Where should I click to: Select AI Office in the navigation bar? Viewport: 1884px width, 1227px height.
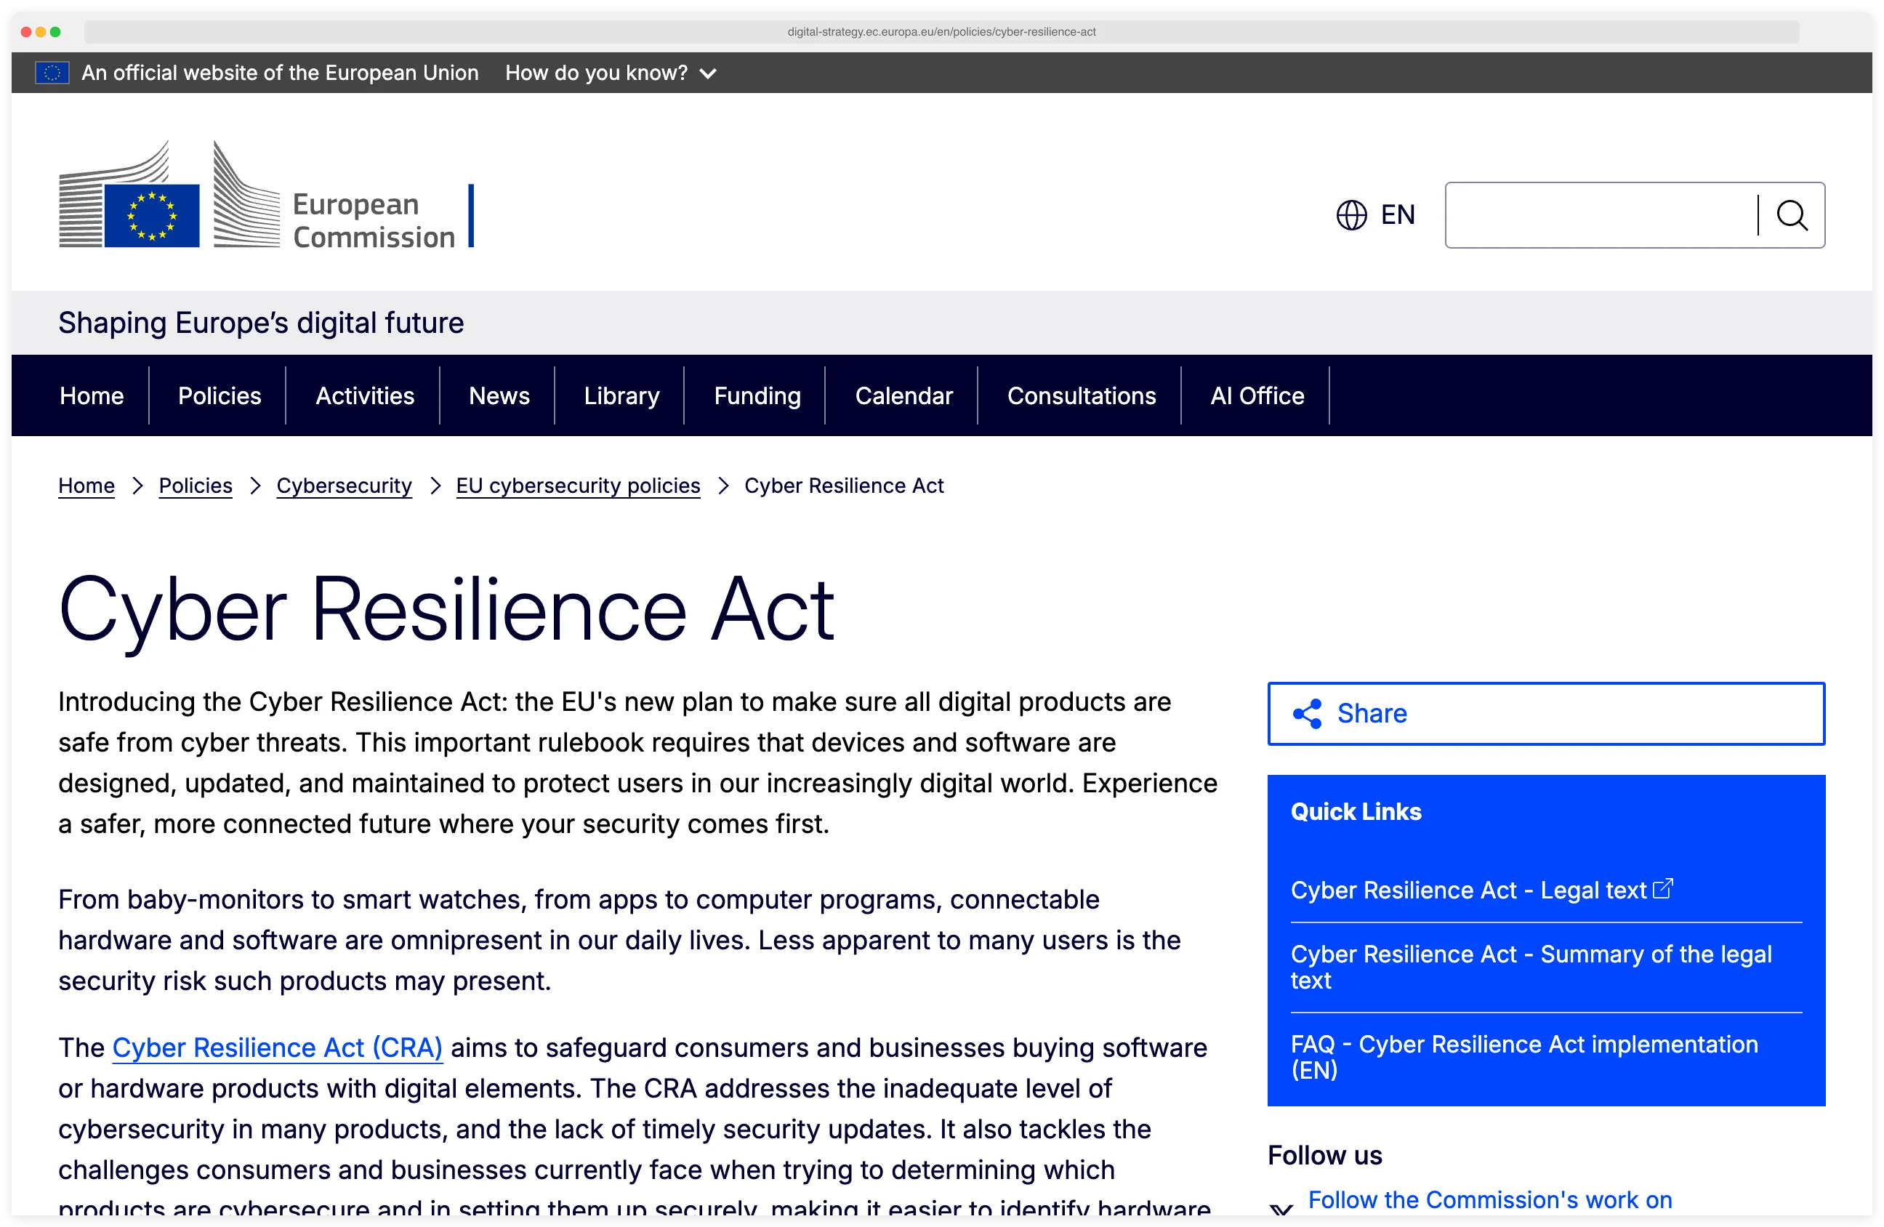click(1256, 395)
